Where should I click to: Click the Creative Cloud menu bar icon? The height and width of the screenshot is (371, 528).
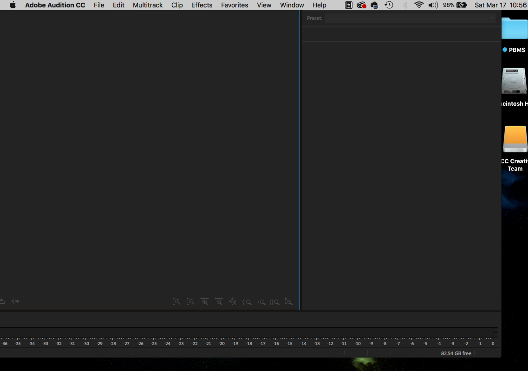[x=361, y=5]
